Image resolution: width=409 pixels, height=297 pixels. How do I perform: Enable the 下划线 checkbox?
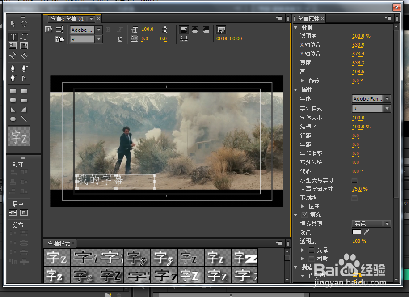coord(354,198)
